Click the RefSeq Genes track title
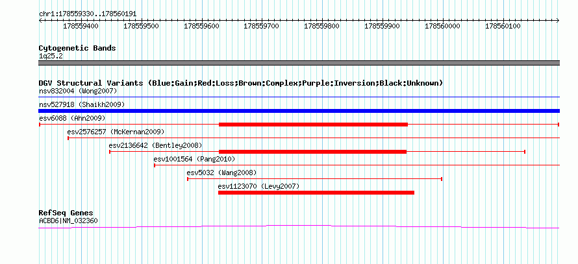578x264 pixels. [66, 213]
